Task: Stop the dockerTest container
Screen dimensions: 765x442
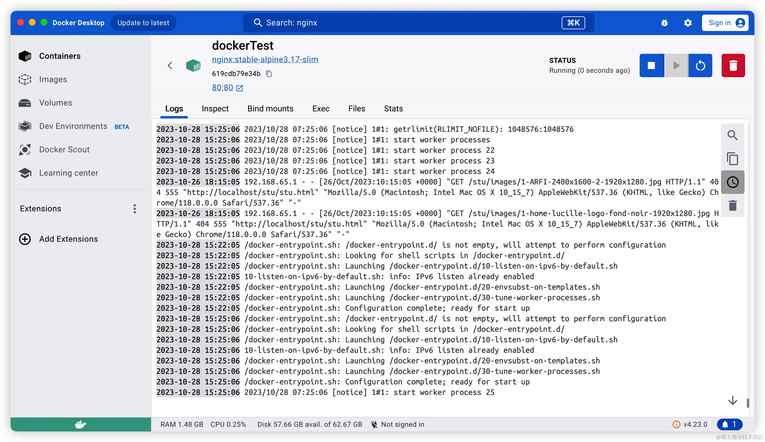Action: pos(651,65)
